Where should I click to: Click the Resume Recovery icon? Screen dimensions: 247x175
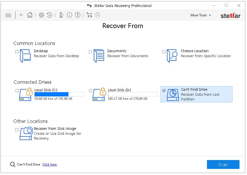(50, 15)
